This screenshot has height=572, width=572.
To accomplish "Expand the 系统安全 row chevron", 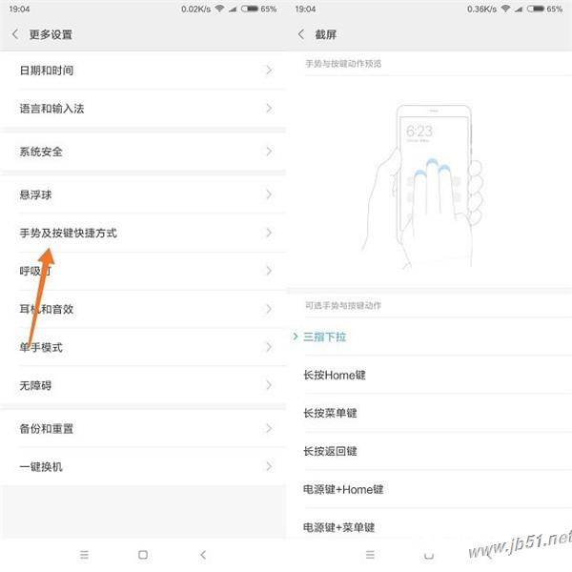I will click(x=269, y=152).
